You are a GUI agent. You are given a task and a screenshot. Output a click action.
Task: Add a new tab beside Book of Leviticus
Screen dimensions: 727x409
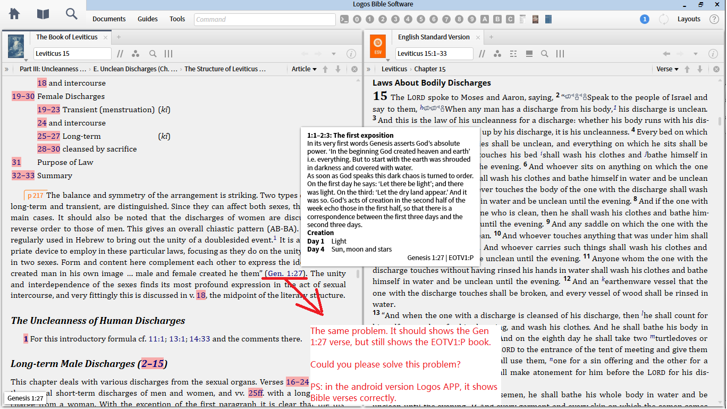pos(119,37)
